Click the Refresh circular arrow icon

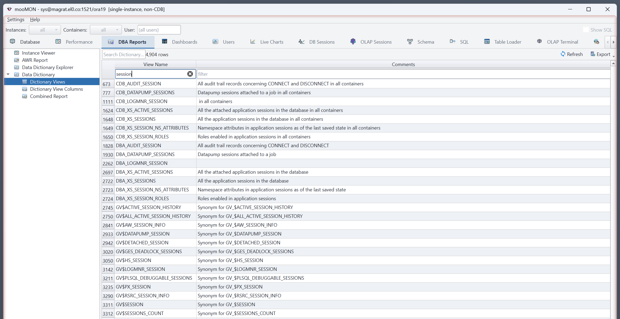click(x=563, y=54)
